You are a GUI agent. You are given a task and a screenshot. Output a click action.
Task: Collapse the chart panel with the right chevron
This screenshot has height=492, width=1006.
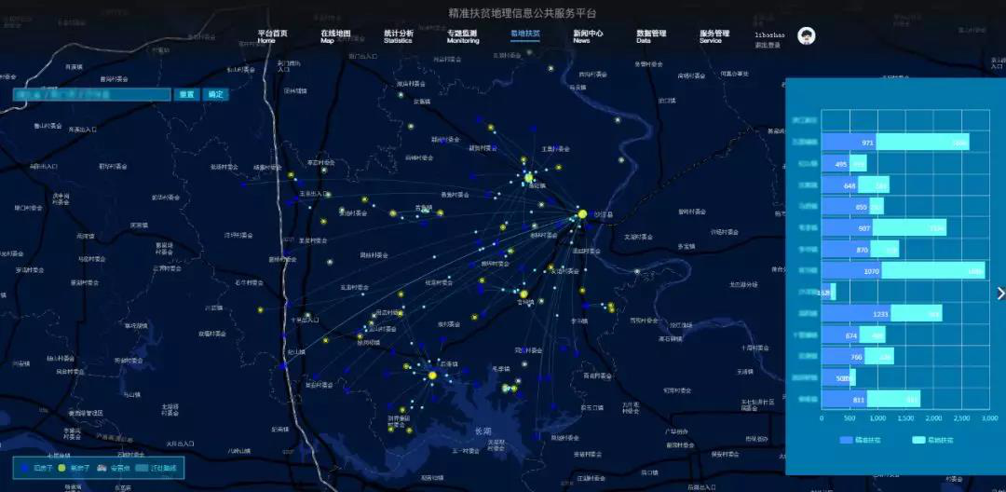(1000, 294)
